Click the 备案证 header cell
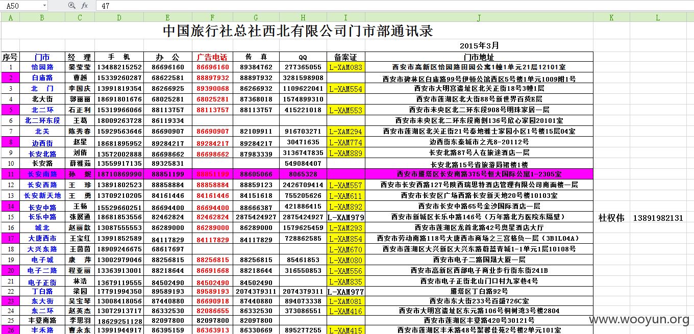 point(346,57)
